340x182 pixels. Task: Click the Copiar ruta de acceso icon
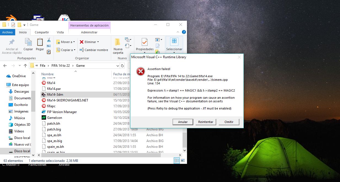point(49,46)
